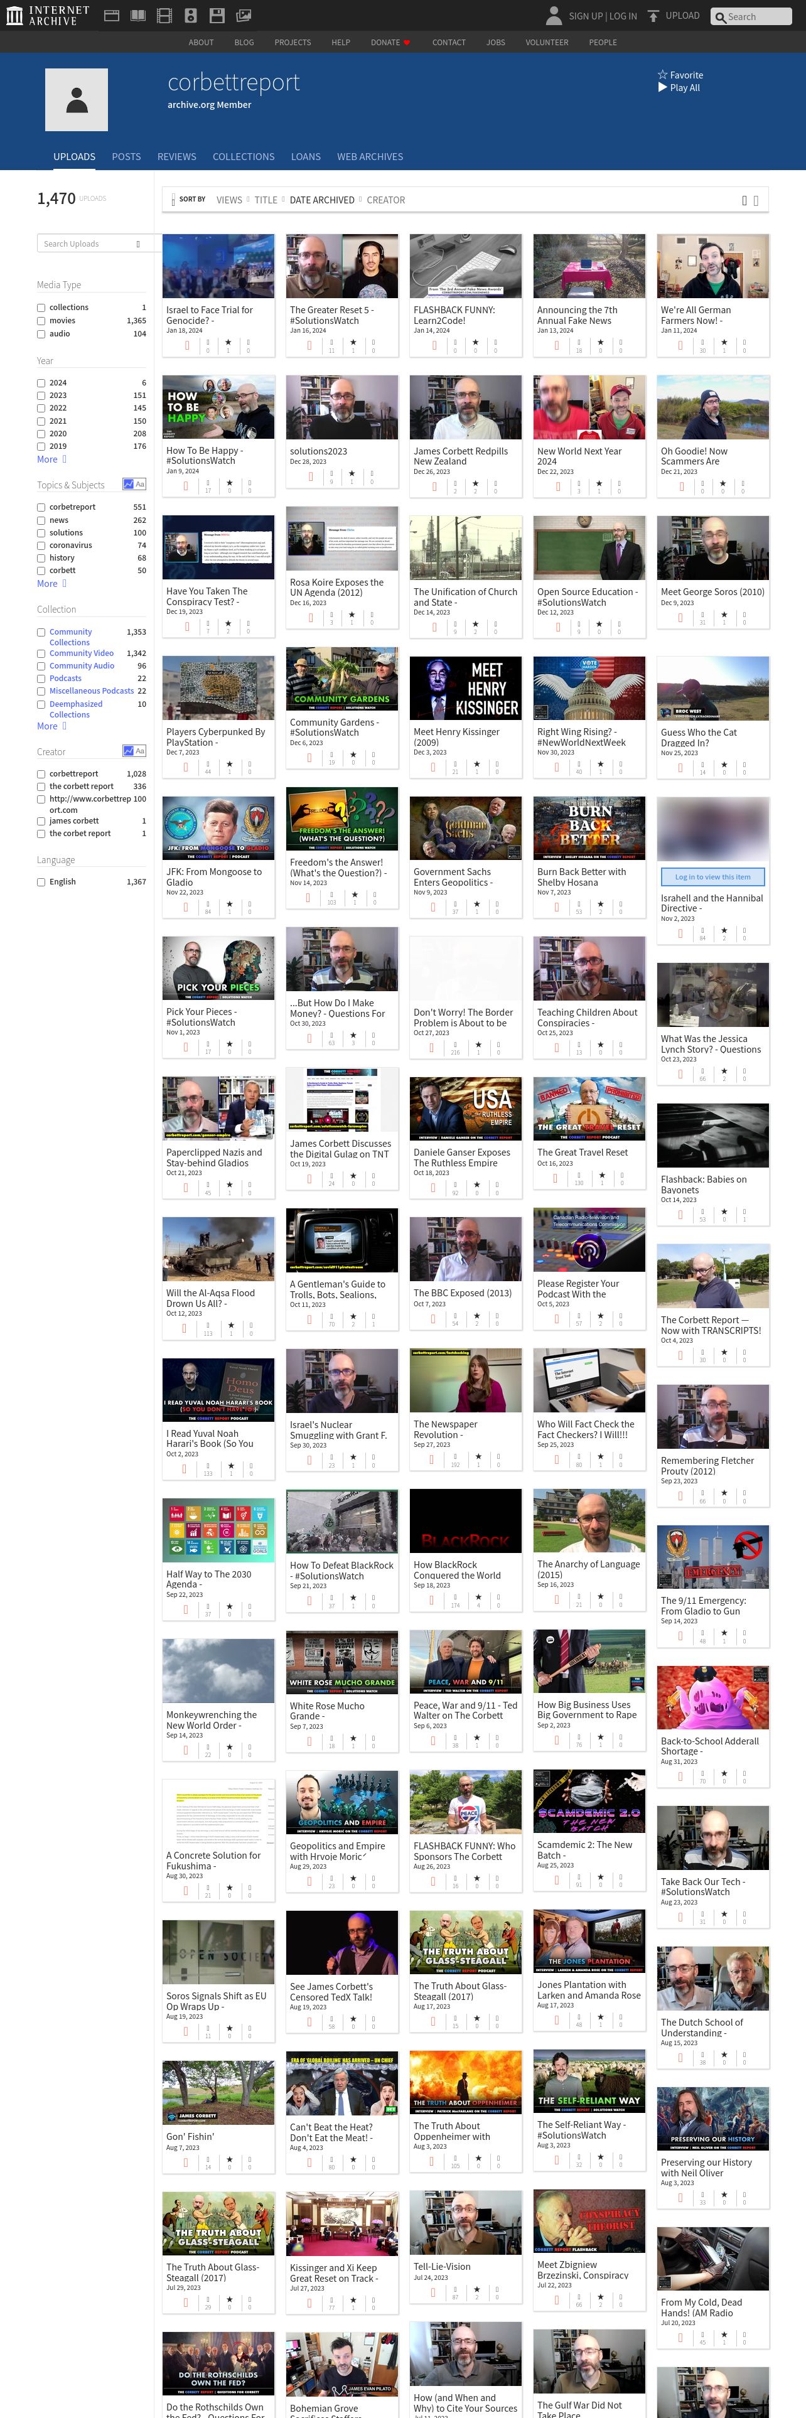Sort results by Views
The width and height of the screenshot is (806, 2418).
click(x=229, y=200)
